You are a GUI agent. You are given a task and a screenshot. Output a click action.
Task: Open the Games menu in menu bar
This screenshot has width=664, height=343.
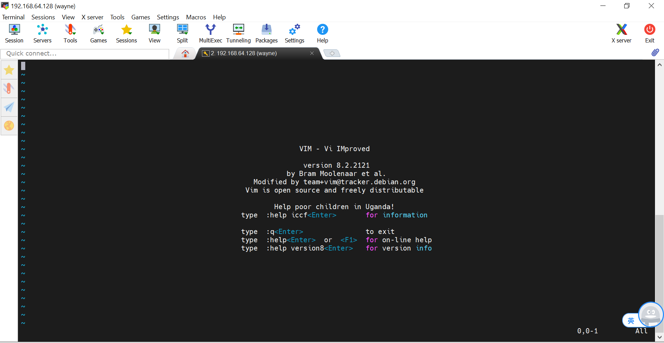point(140,17)
